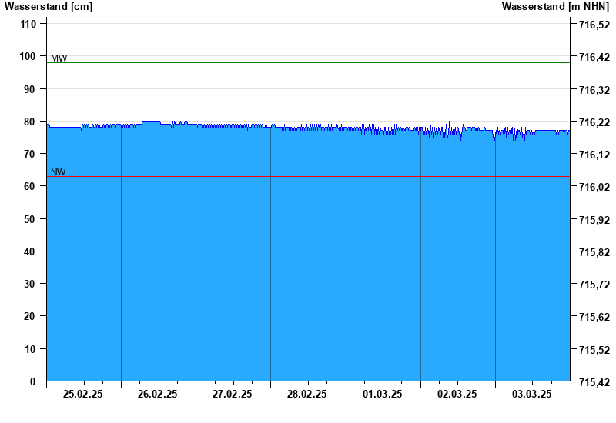Click the NW label on the red line
This screenshot has width=616, height=423.
click(x=59, y=172)
